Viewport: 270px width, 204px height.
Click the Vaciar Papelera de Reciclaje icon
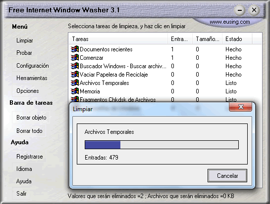pyautogui.click(x=75, y=75)
